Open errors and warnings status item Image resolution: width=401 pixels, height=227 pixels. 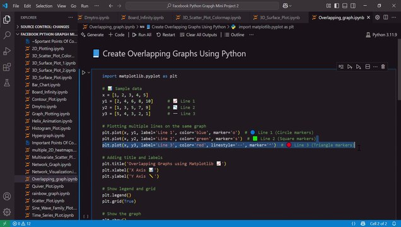pyautogui.click(x=21, y=224)
